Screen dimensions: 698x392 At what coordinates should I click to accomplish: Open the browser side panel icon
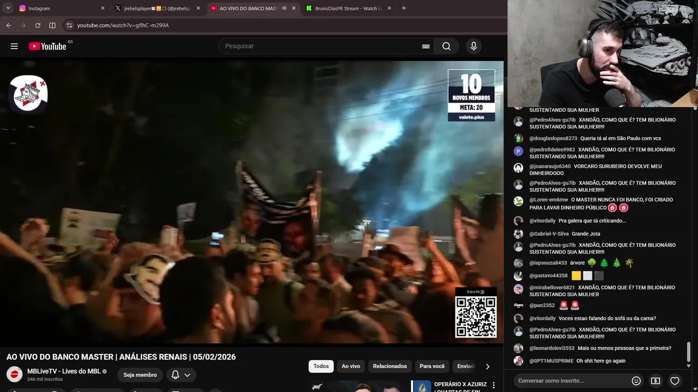pos(52,25)
